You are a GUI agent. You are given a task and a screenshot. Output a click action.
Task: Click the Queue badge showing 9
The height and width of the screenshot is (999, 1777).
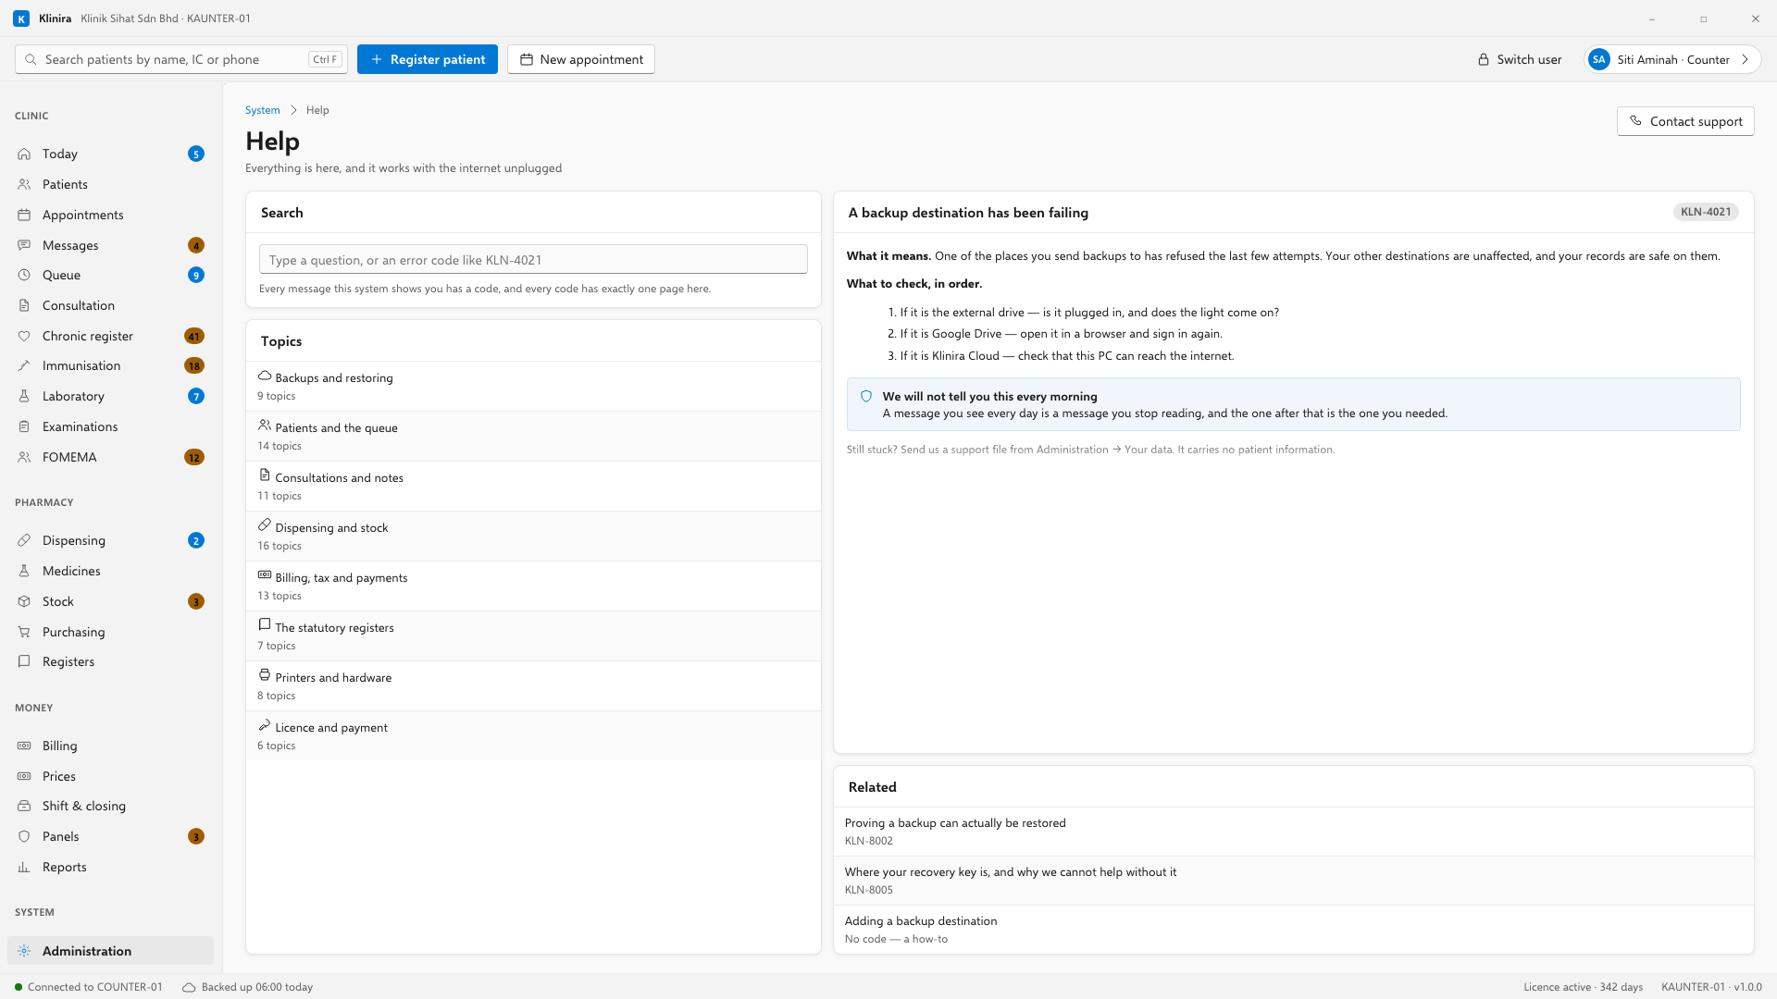click(195, 275)
